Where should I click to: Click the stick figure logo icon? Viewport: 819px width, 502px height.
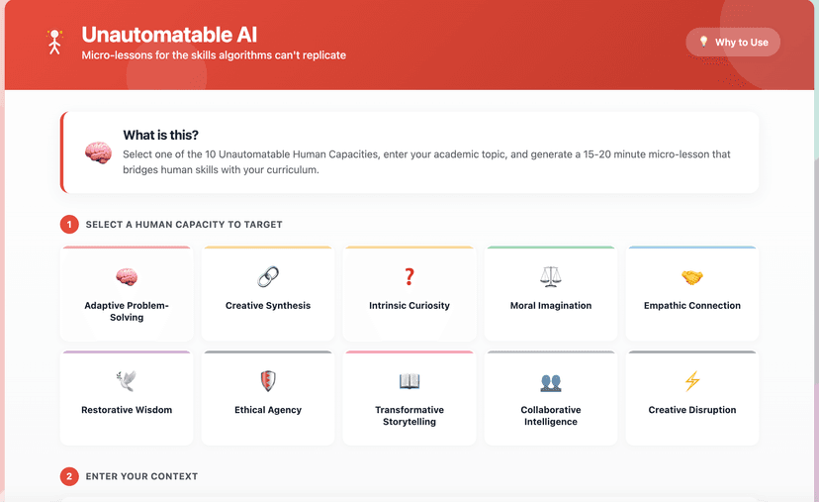point(54,42)
